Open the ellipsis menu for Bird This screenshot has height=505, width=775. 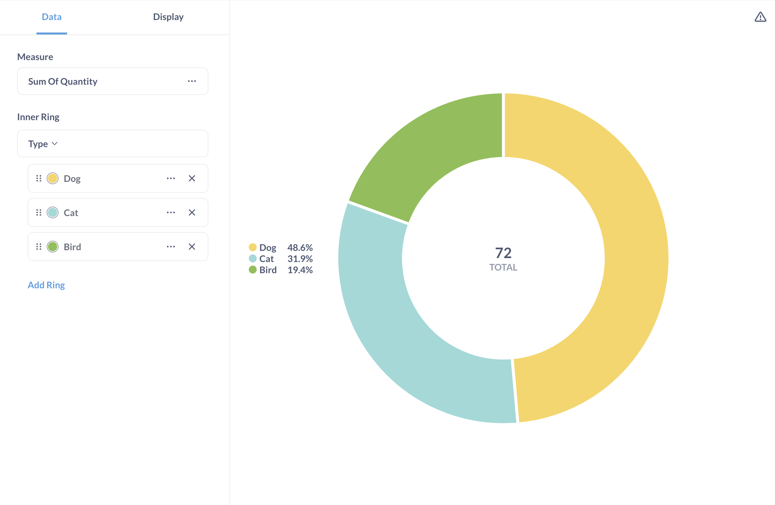pos(171,247)
